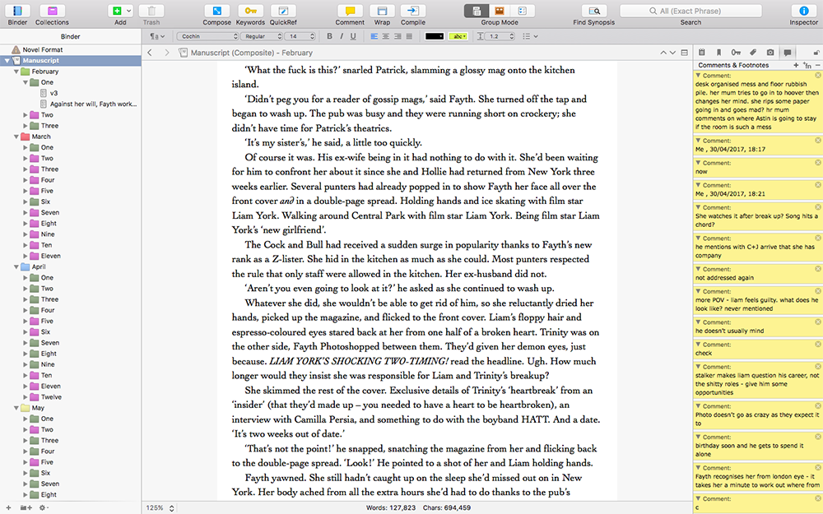Go forward in editor history
823x514 pixels.
(167, 53)
